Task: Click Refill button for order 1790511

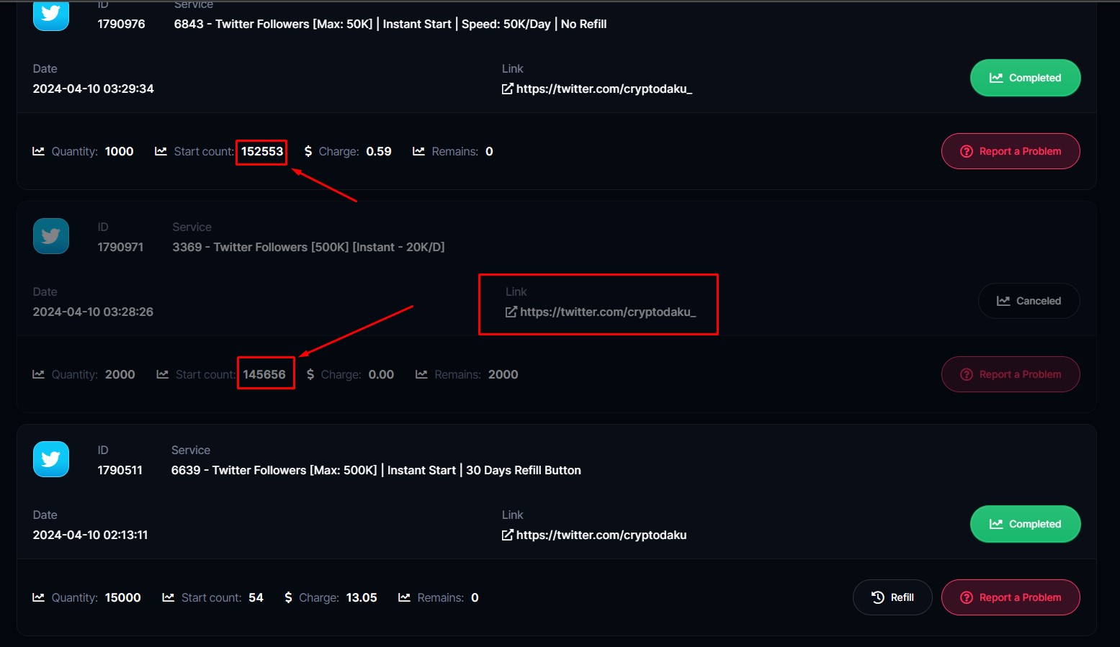Action: point(892,597)
